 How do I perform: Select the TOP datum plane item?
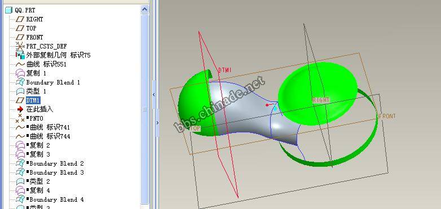click(31, 28)
